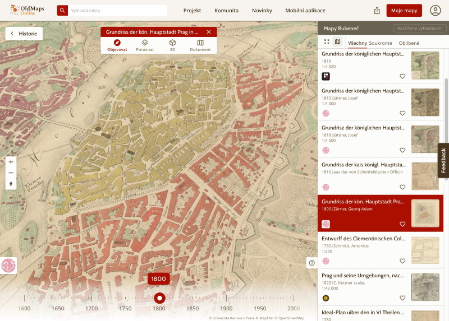Go back to Historie

(x=24, y=34)
